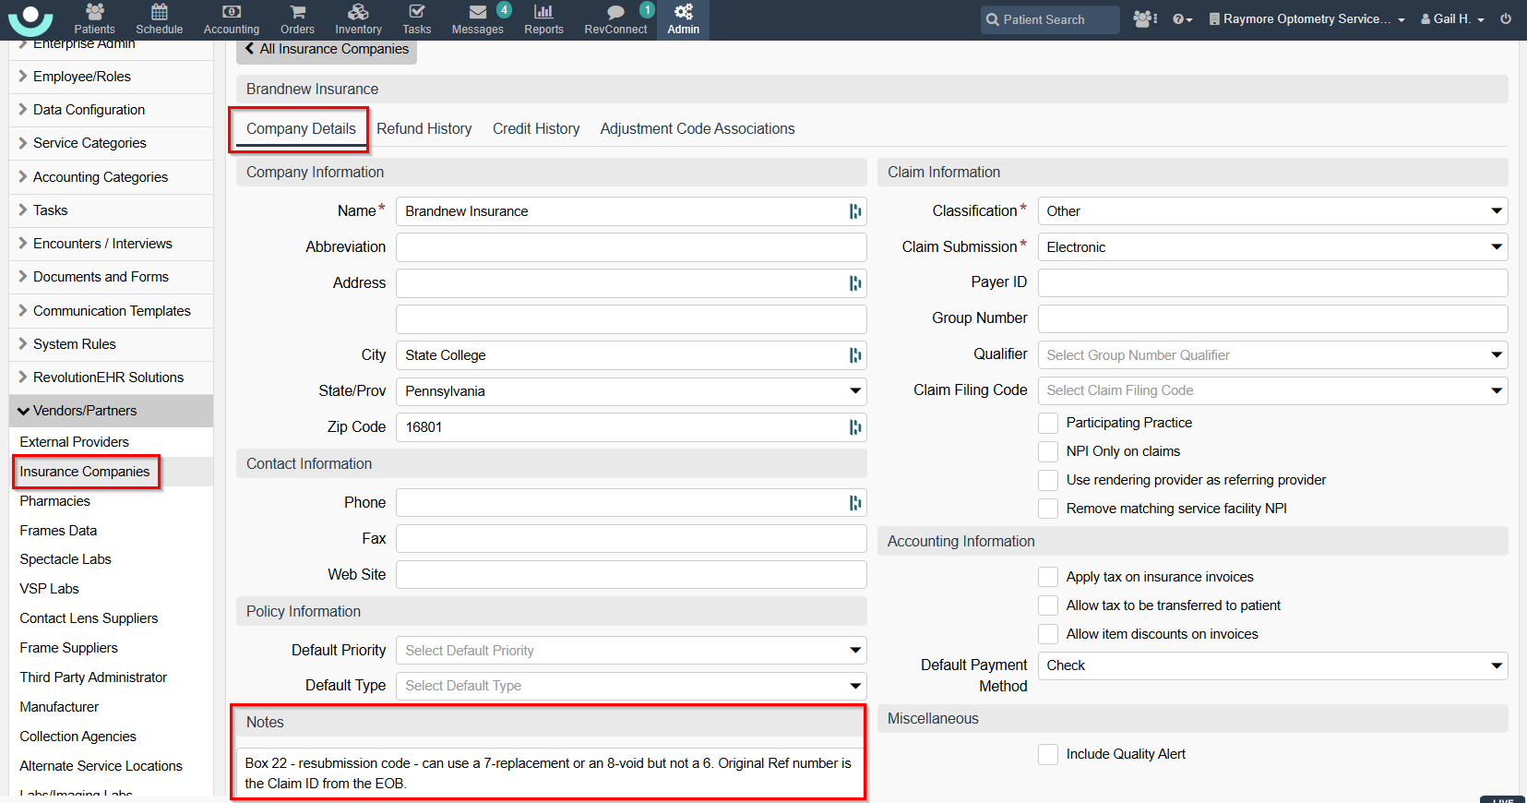Go back to All Insurance Companies
Screen dimensions: 1527x803
tap(327, 49)
